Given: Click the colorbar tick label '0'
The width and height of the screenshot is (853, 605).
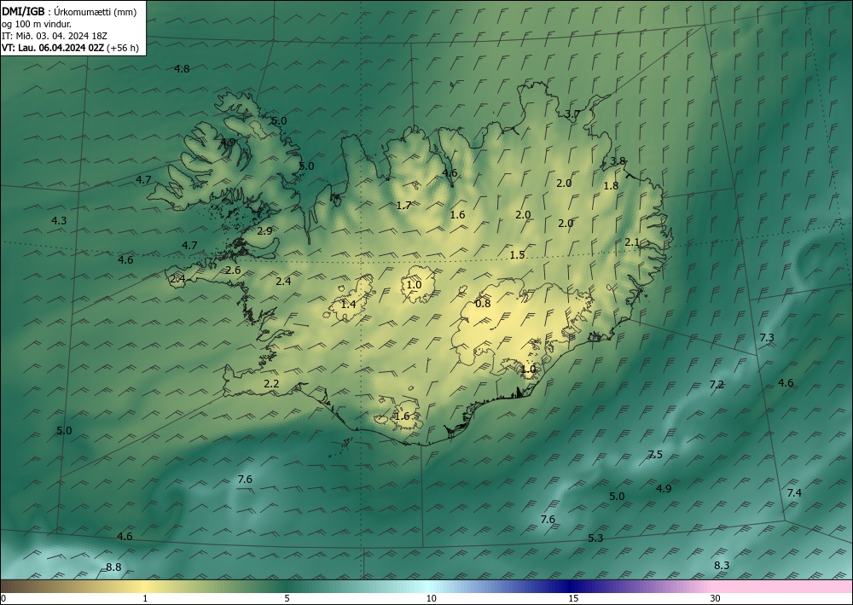Looking at the screenshot, I should click(x=3, y=598).
